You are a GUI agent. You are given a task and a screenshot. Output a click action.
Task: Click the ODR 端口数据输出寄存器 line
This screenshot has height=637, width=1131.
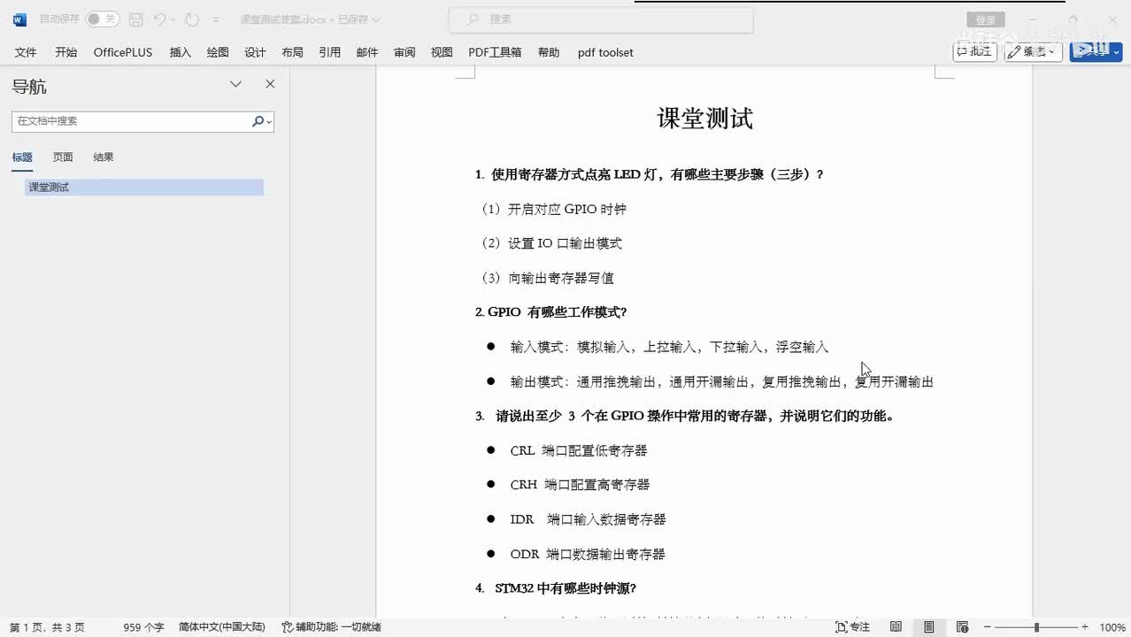click(x=588, y=554)
